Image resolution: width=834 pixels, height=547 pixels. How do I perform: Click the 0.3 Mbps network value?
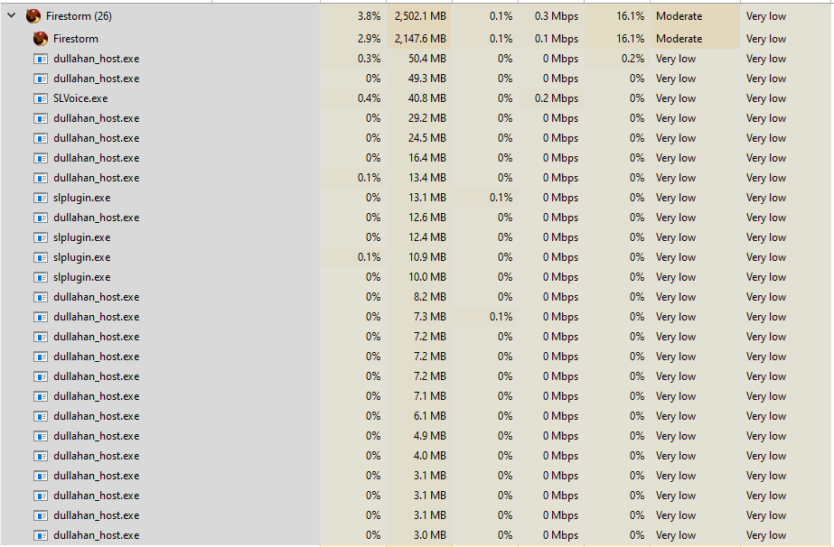[557, 16]
